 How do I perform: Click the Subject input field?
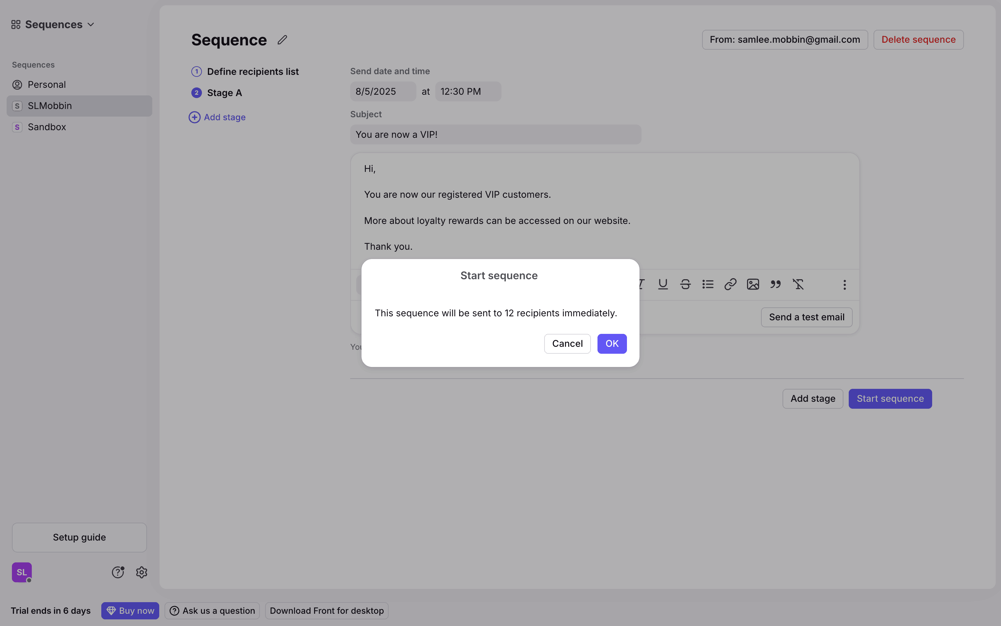pyautogui.click(x=496, y=134)
